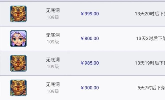Select 无底洞 name in the ¥985.00 row

tap(53, 59)
